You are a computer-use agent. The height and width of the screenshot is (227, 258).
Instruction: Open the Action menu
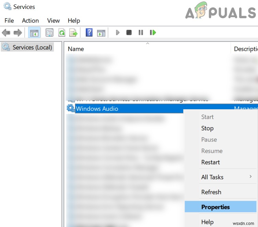[30, 21]
